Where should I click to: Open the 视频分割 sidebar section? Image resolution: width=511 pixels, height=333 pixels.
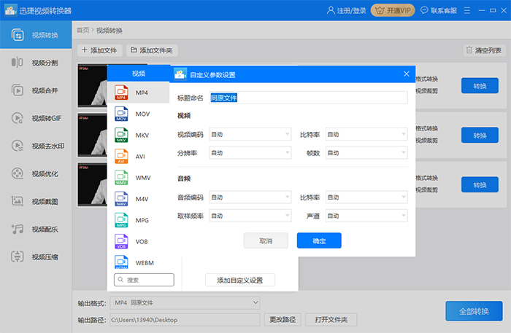(x=36, y=63)
